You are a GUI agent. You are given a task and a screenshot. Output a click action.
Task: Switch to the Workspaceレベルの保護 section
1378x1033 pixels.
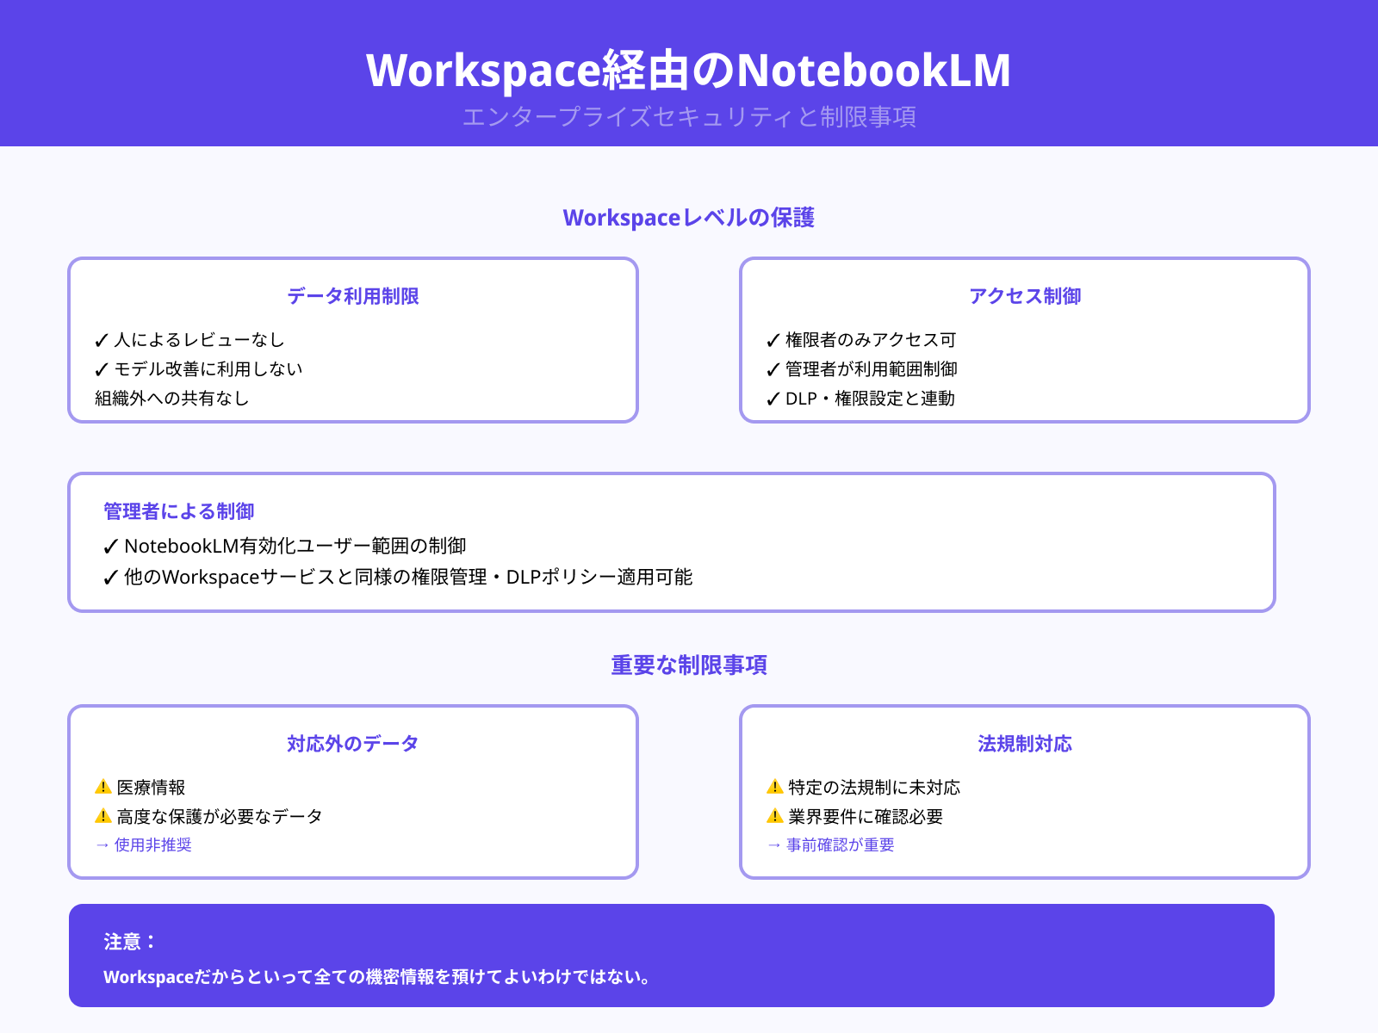pyautogui.click(x=689, y=218)
